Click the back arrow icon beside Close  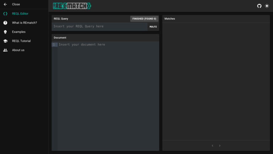(x=5, y=4)
